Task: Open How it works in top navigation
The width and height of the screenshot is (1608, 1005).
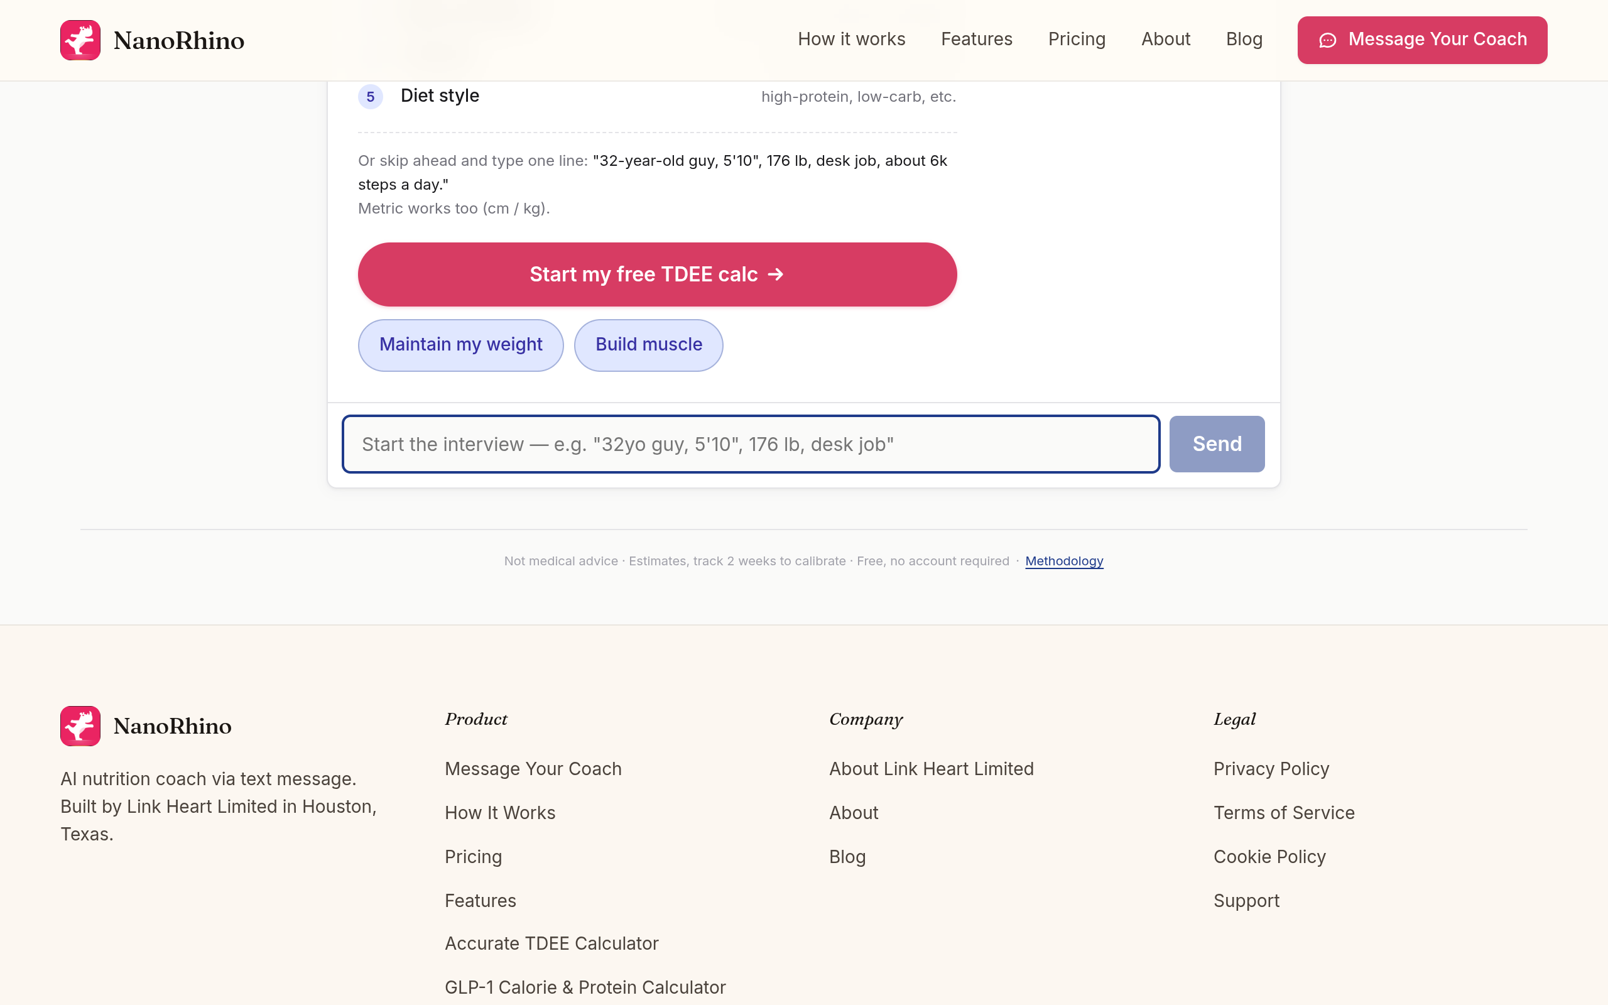Action: 851,39
